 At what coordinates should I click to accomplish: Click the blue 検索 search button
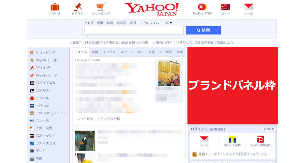(203, 30)
